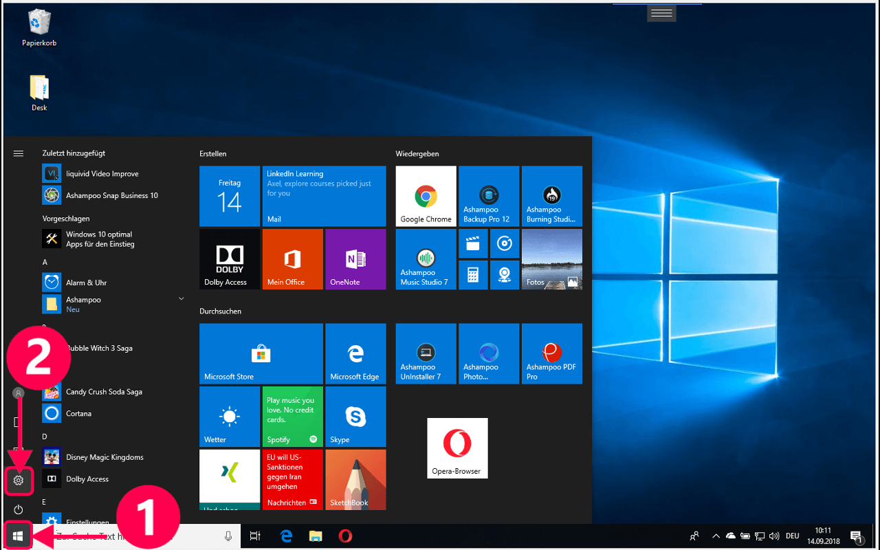This screenshot has width=880, height=550.
Task: Launch Edge from the taskbar
Action: coord(287,536)
